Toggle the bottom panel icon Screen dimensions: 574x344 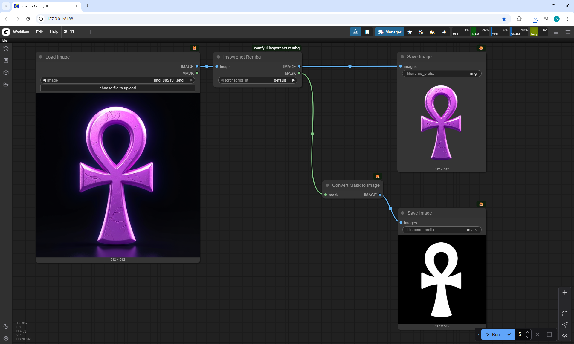[x=556, y=32]
